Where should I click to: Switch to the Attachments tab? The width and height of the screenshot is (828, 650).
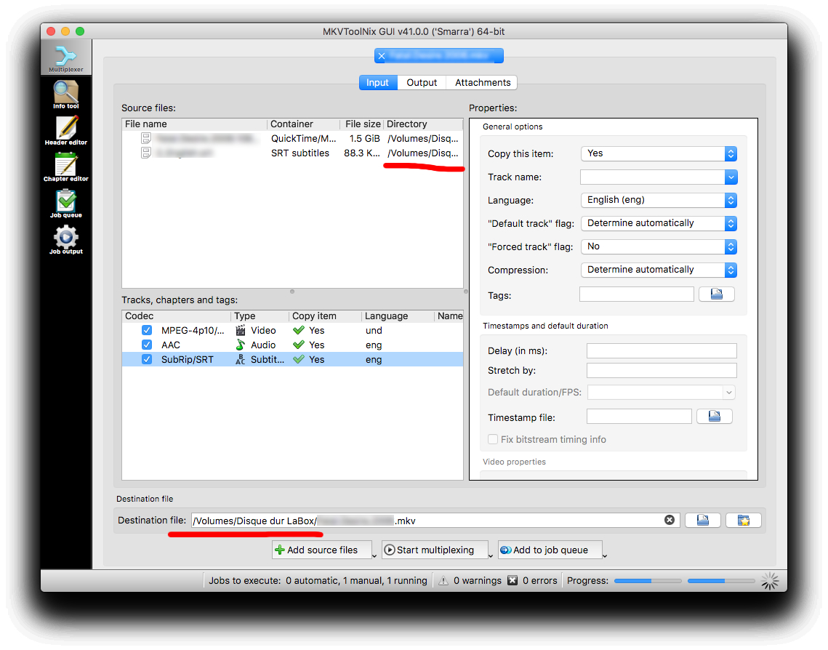coord(483,83)
